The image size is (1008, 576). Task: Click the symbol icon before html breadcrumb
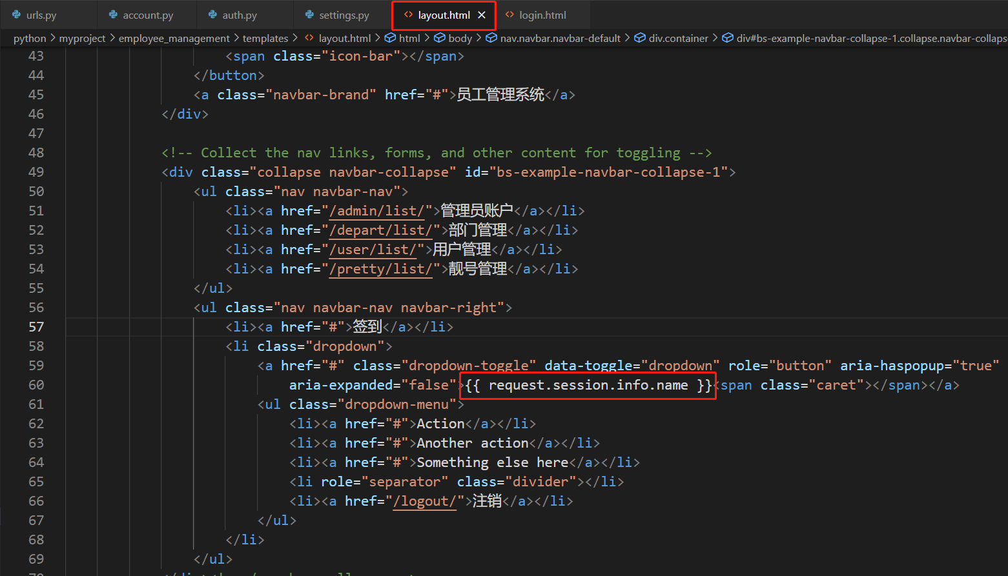pyautogui.click(x=390, y=38)
